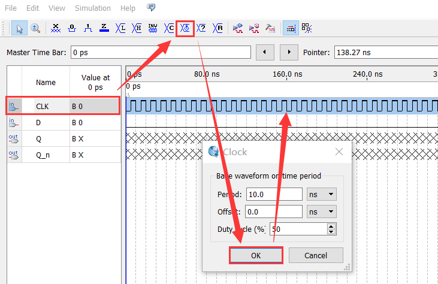Viewport: 438px width, 284px height.
Task: Force Weak High (XH) on the selected signal
Action: tap(137, 28)
